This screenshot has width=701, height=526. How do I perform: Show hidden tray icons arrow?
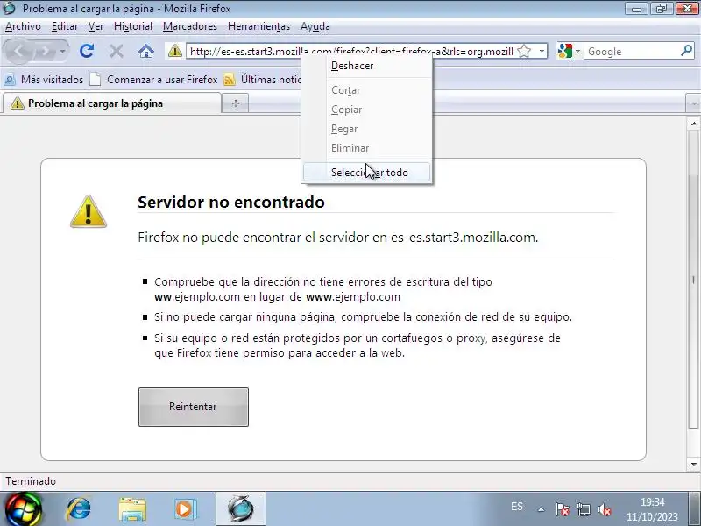pos(541,509)
